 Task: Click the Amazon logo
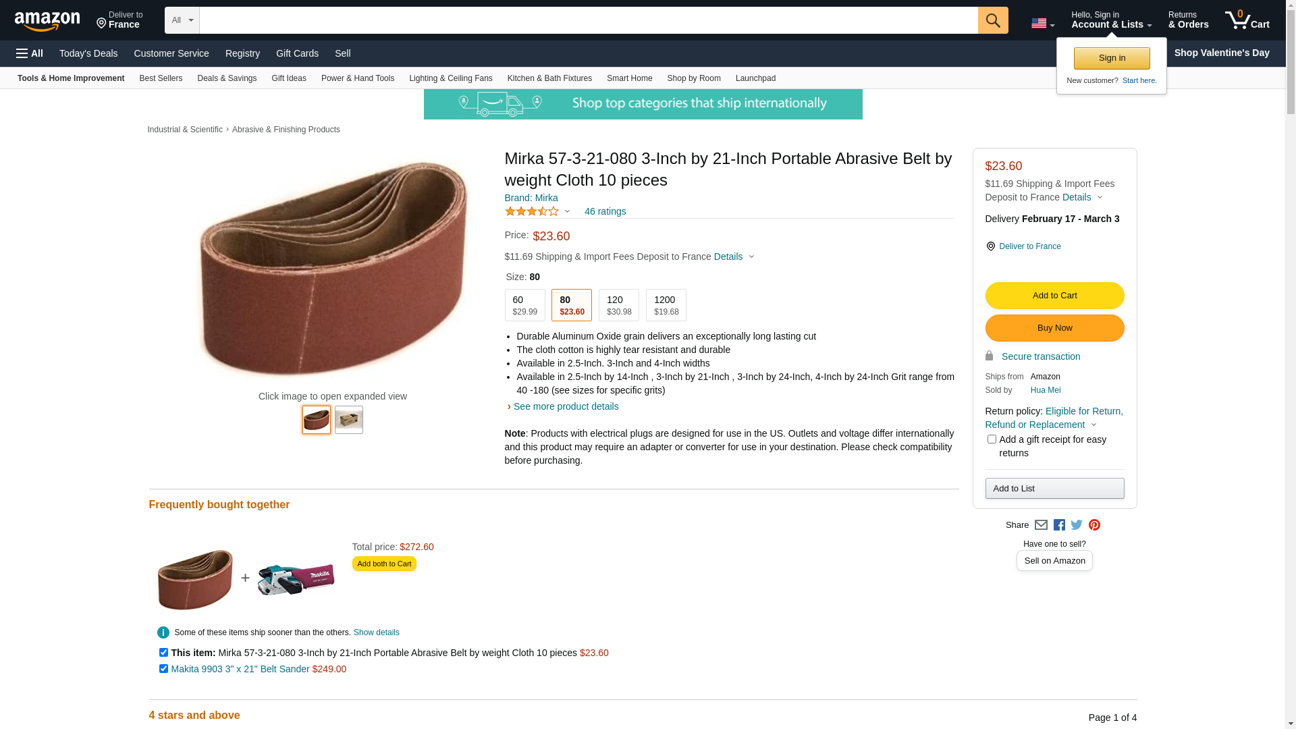(47, 21)
